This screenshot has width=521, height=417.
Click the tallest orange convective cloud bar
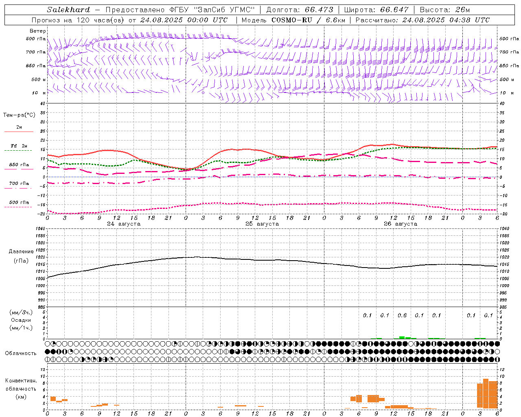tap(486, 393)
